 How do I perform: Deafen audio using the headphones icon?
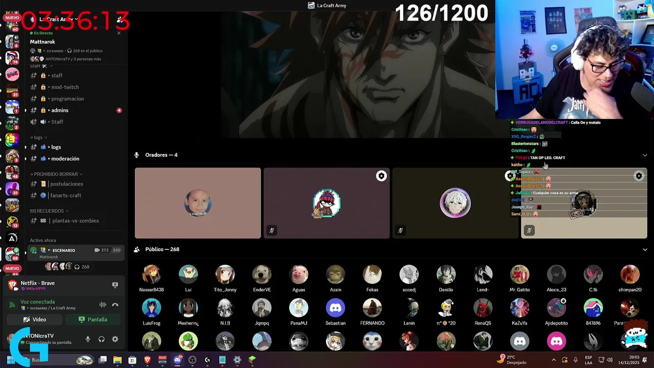(x=101, y=339)
